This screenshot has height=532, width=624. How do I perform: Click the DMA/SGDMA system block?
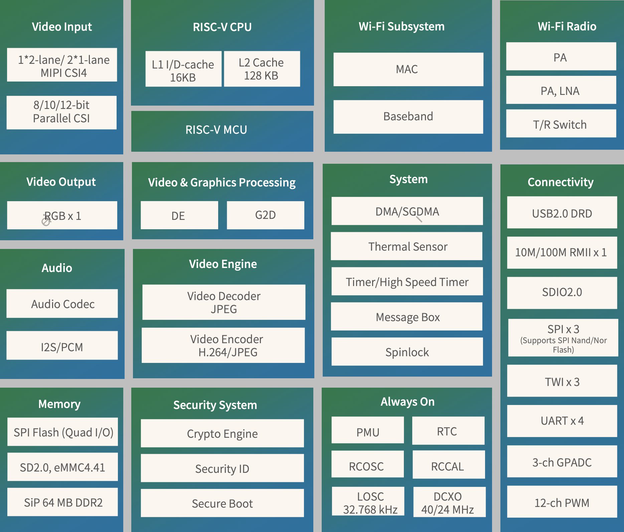point(407,211)
